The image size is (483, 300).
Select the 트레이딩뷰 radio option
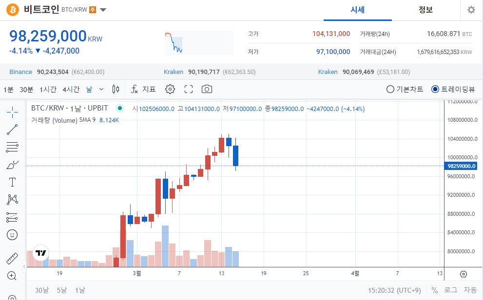[453, 89]
